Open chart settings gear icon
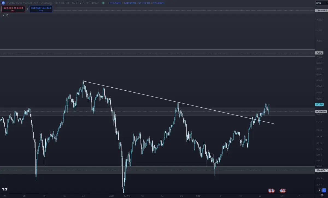 [x=322, y=196]
